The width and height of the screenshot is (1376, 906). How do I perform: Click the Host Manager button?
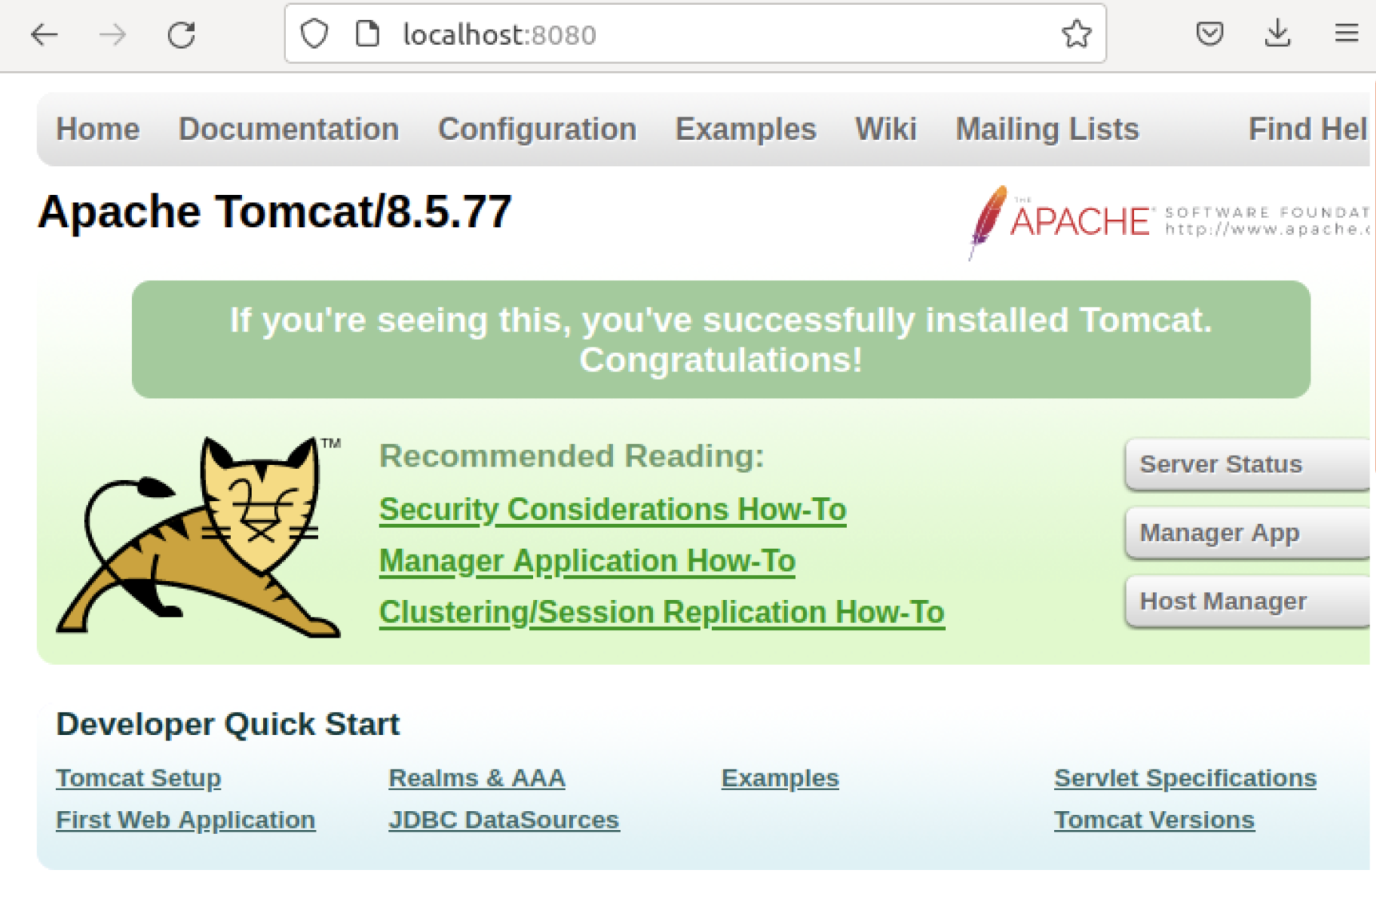pyautogui.click(x=1247, y=601)
